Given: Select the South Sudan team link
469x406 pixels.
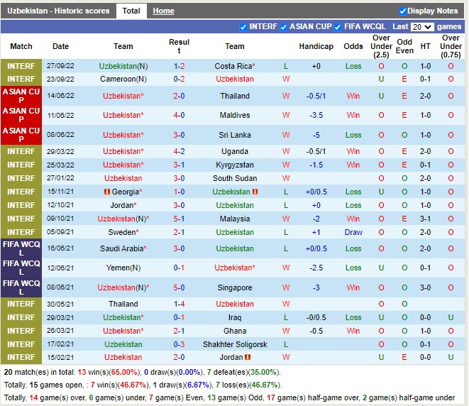Looking at the screenshot, I should click(x=234, y=179).
